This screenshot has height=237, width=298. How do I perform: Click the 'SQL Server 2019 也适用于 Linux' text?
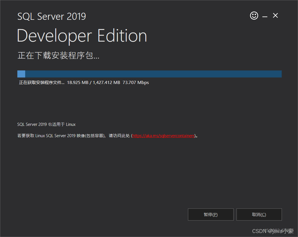tap(46, 124)
